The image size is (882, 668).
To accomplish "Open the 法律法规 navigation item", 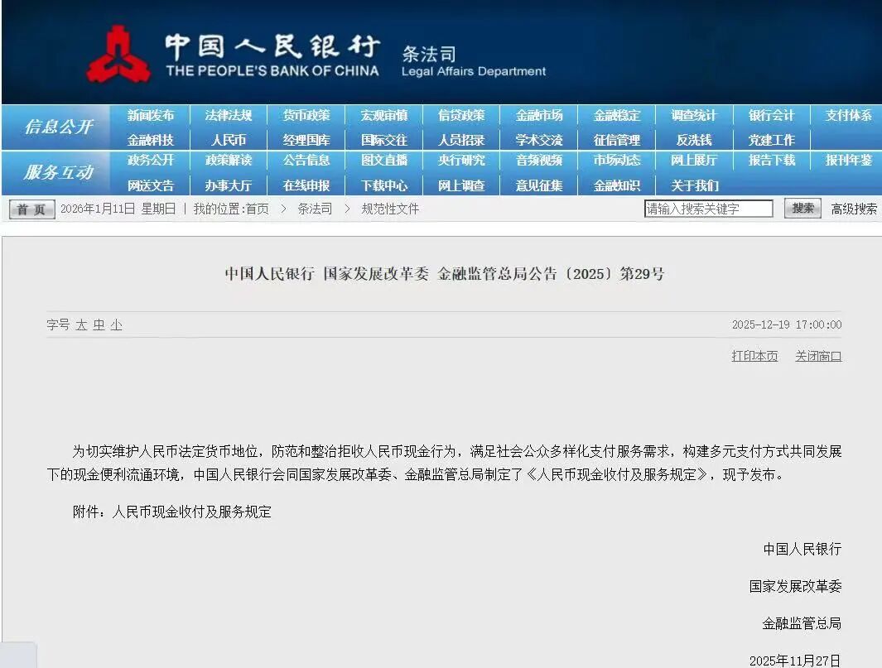I will point(229,115).
